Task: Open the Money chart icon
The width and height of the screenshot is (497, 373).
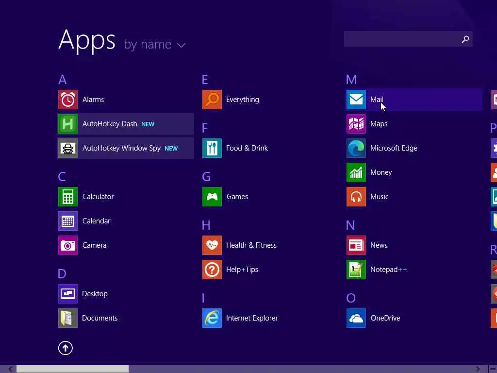Action: [356, 172]
